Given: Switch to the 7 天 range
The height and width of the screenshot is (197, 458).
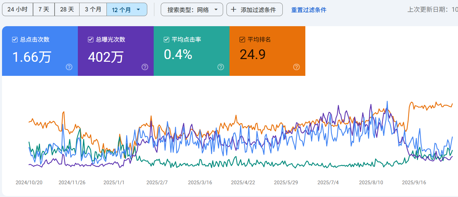Looking at the screenshot, I should click(x=44, y=10).
